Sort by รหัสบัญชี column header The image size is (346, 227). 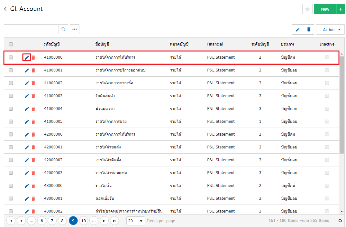click(52, 44)
